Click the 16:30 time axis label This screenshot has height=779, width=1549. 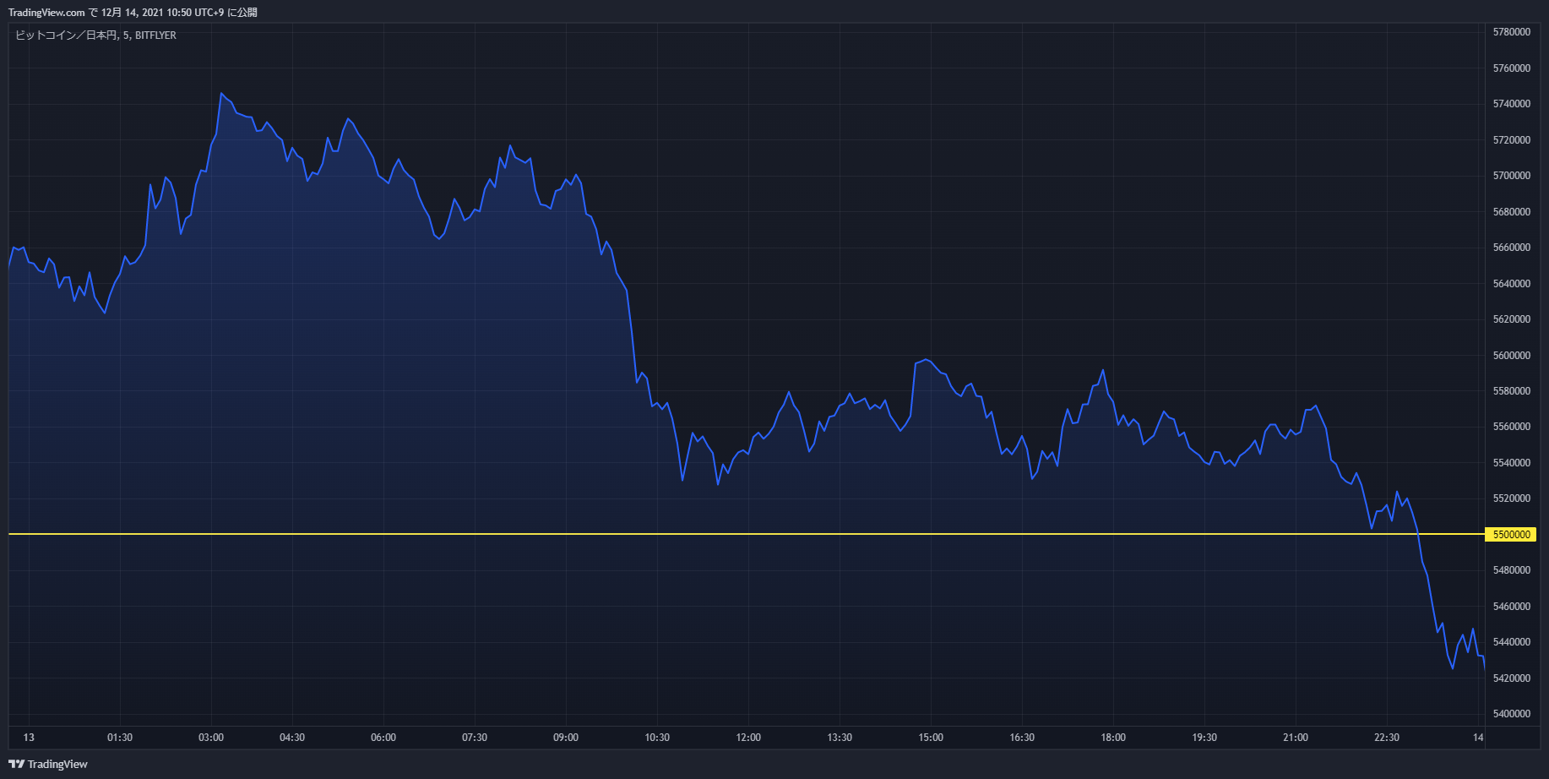(x=1022, y=738)
